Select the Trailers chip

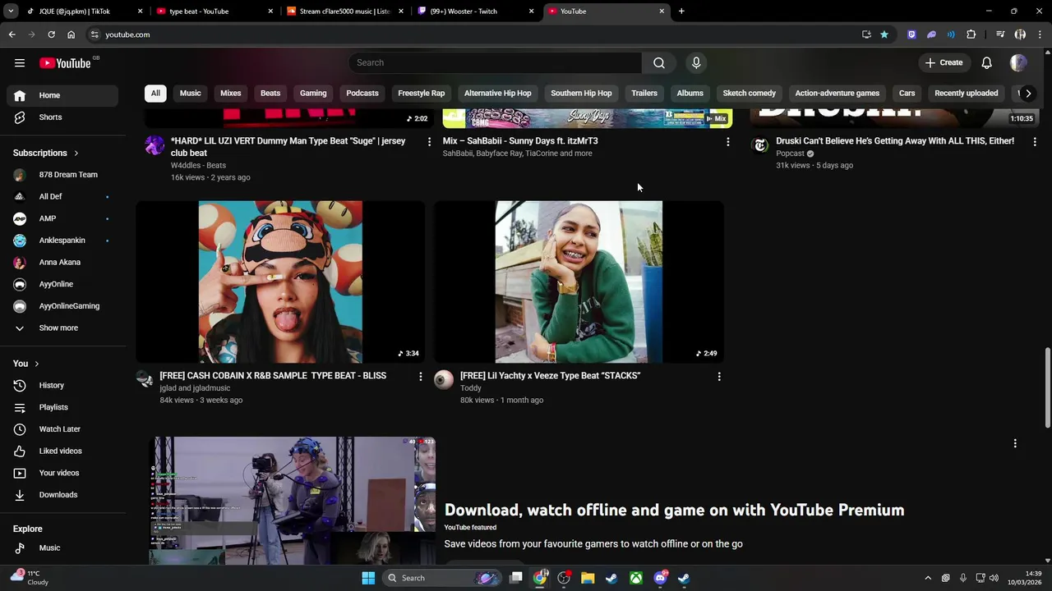point(644,94)
